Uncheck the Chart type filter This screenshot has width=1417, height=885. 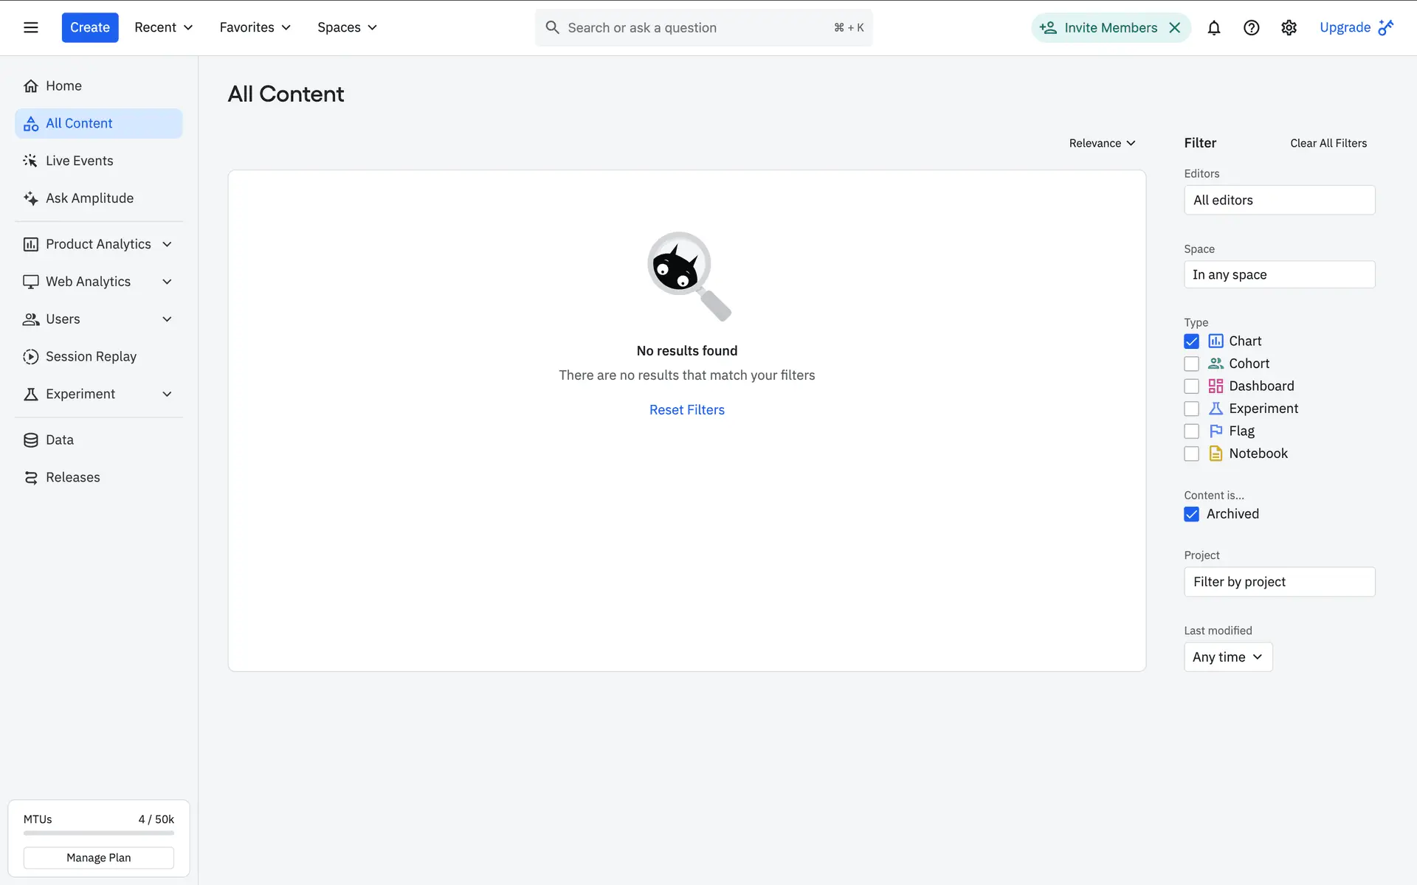tap(1191, 341)
